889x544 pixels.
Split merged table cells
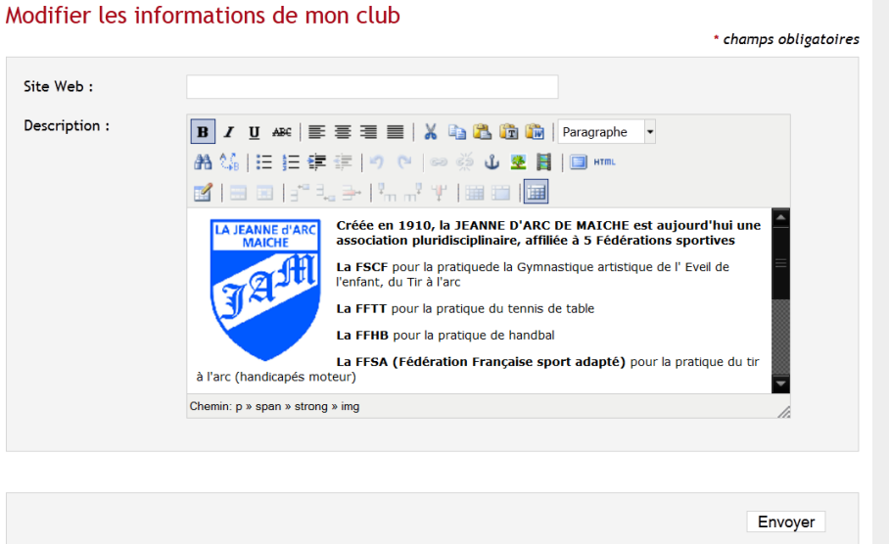click(474, 193)
